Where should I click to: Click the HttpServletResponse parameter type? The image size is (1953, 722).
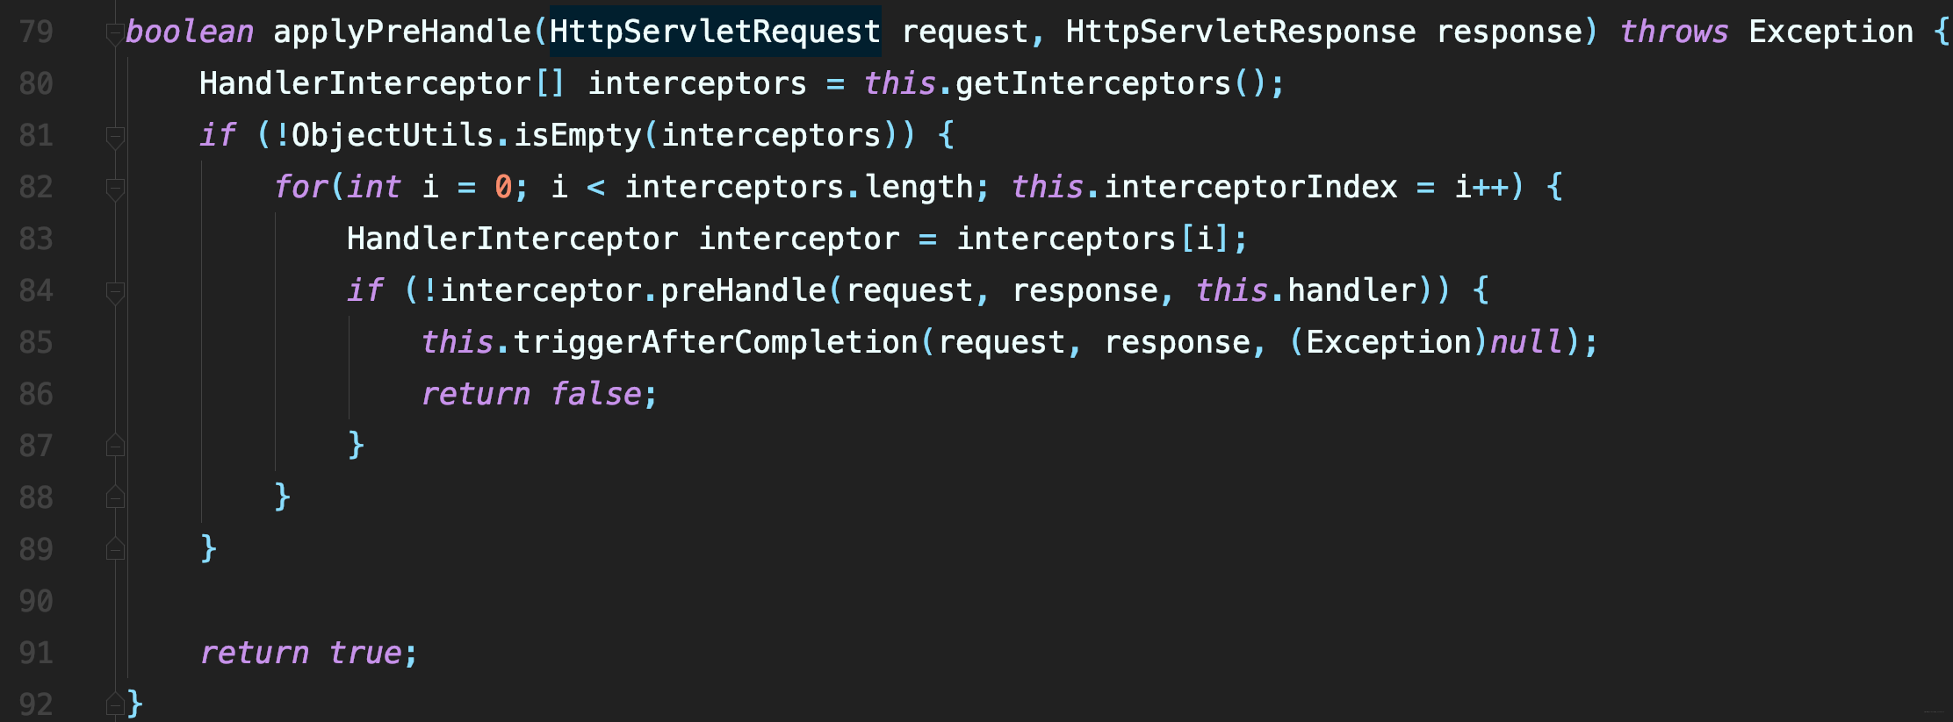(x=1240, y=32)
